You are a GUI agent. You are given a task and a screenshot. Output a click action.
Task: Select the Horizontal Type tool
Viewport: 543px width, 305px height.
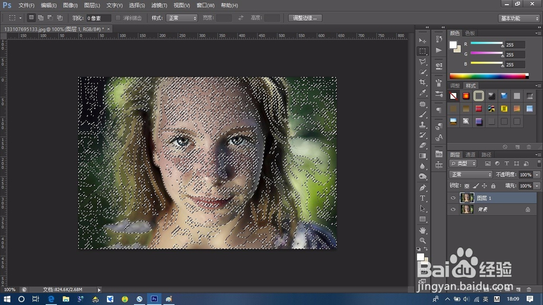422,199
